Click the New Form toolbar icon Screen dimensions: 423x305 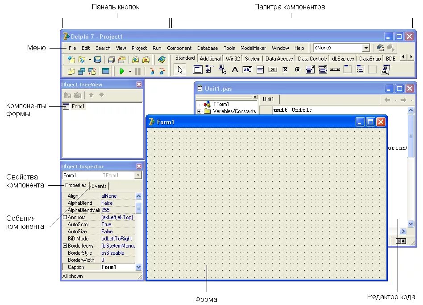click(x=106, y=71)
